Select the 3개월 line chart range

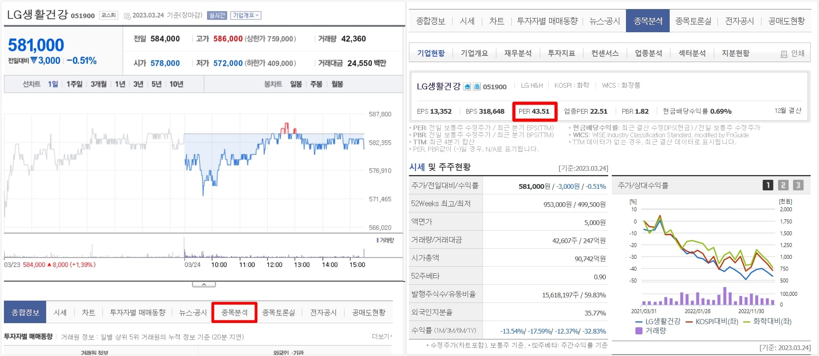(x=98, y=84)
